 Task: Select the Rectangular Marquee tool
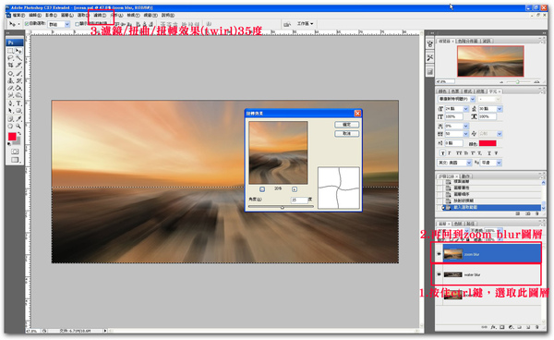point(10,51)
